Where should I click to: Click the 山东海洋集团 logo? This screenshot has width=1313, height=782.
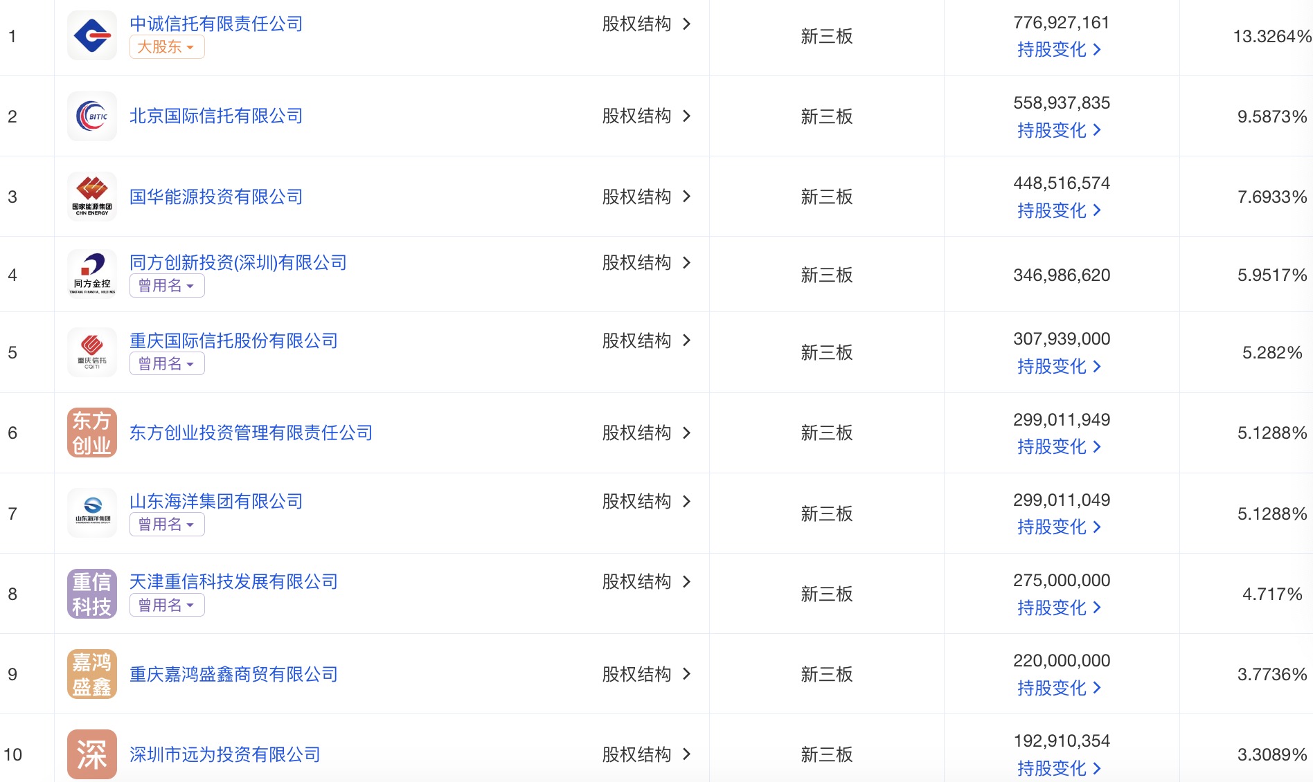(92, 513)
